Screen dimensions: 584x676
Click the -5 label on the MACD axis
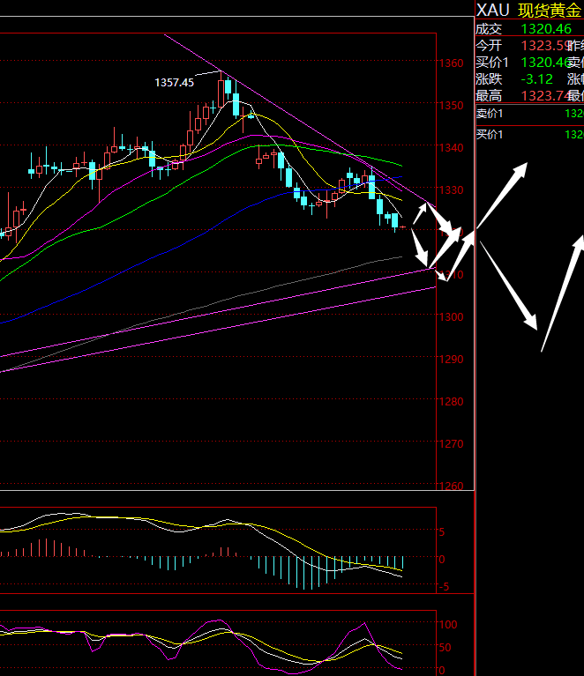coord(443,587)
